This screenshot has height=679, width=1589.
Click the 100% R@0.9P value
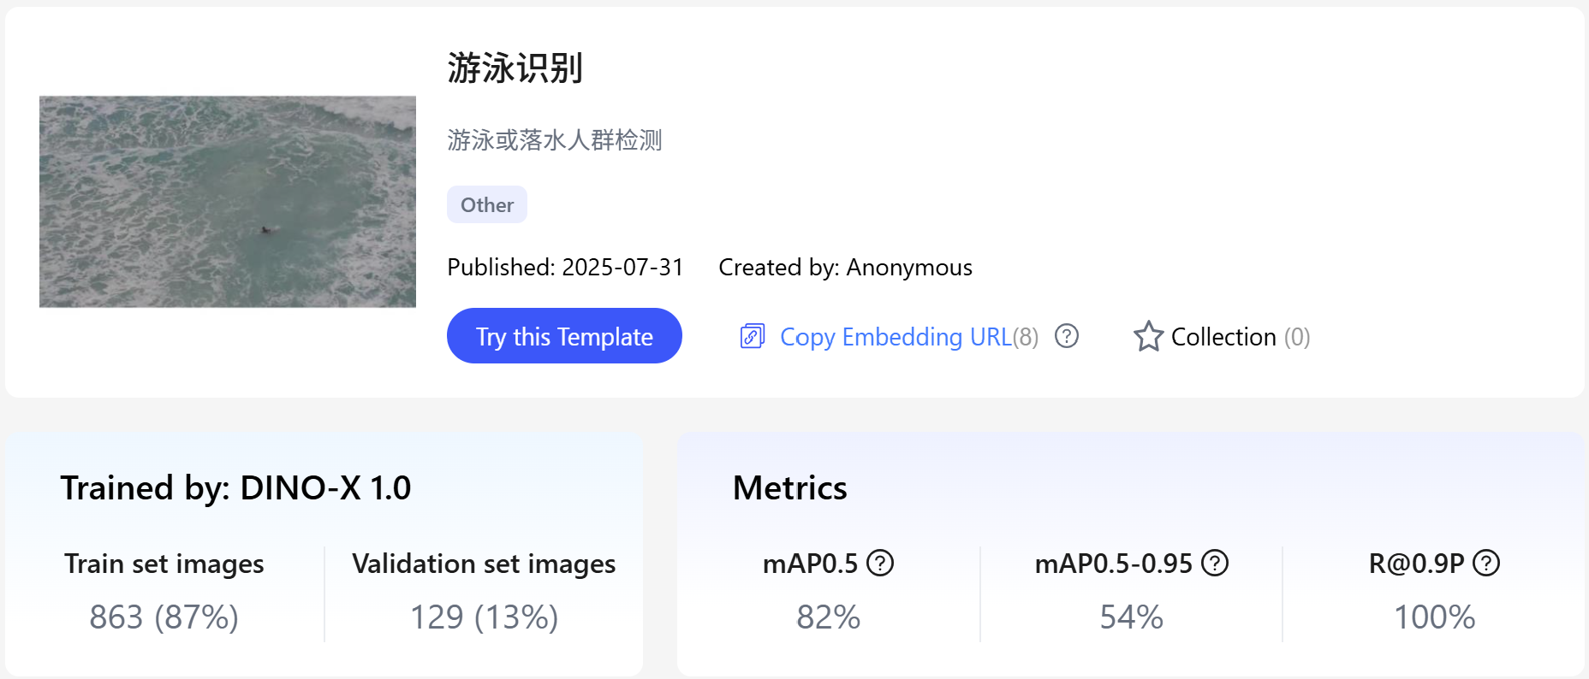click(1434, 617)
